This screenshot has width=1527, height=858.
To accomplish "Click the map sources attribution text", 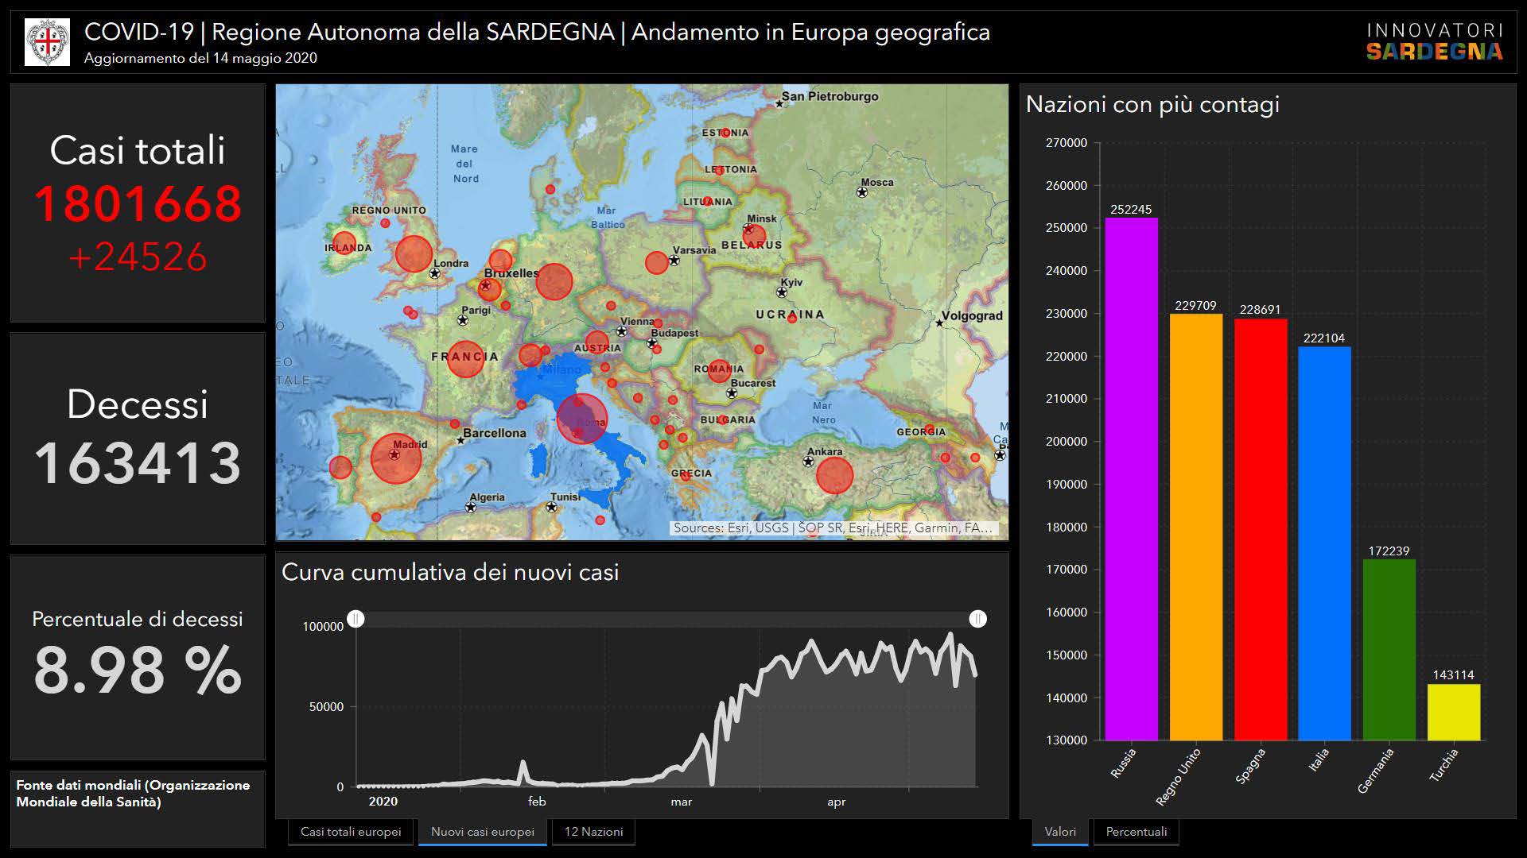I will [x=832, y=528].
